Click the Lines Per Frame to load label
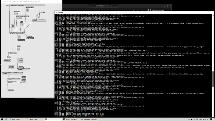 pyautogui.click(x=22, y=16)
